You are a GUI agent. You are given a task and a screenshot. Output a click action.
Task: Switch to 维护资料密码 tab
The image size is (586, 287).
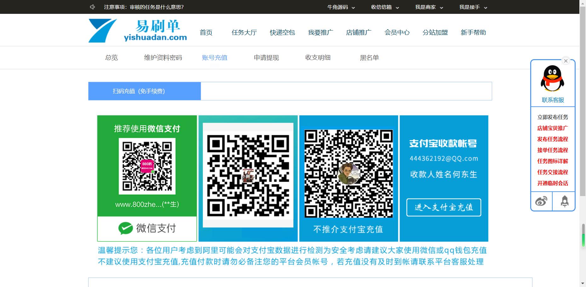coord(163,58)
